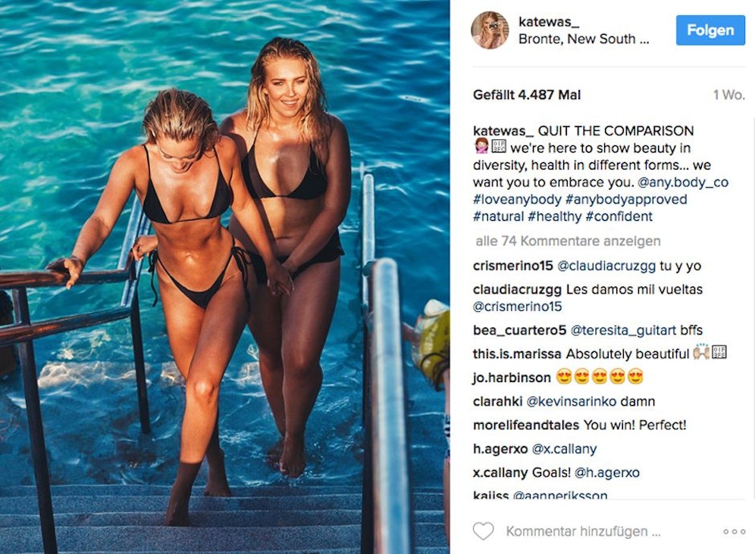Expand alle 74 Kommentare anzeigen
The image size is (755, 554).
[x=568, y=241]
